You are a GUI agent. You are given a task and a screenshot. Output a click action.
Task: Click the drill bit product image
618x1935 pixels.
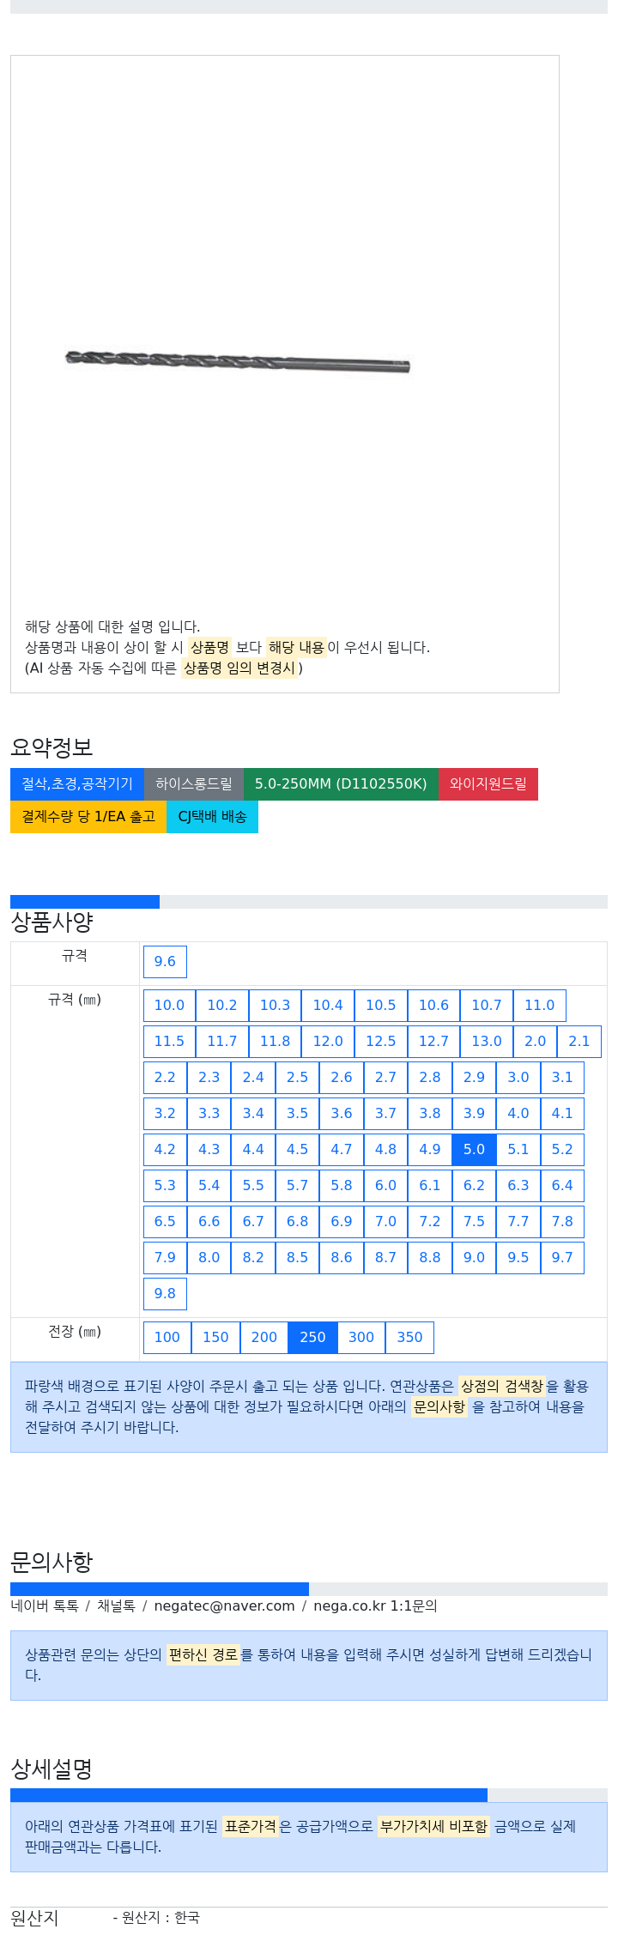[238, 361]
